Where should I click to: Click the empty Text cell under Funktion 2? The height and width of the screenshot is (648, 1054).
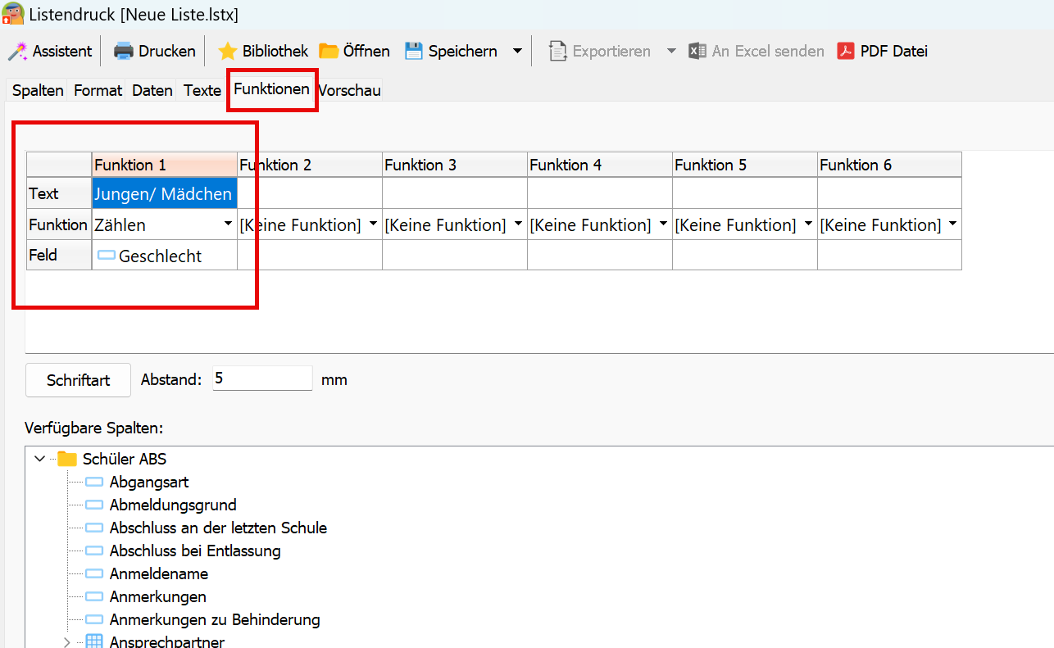(310, 194)
